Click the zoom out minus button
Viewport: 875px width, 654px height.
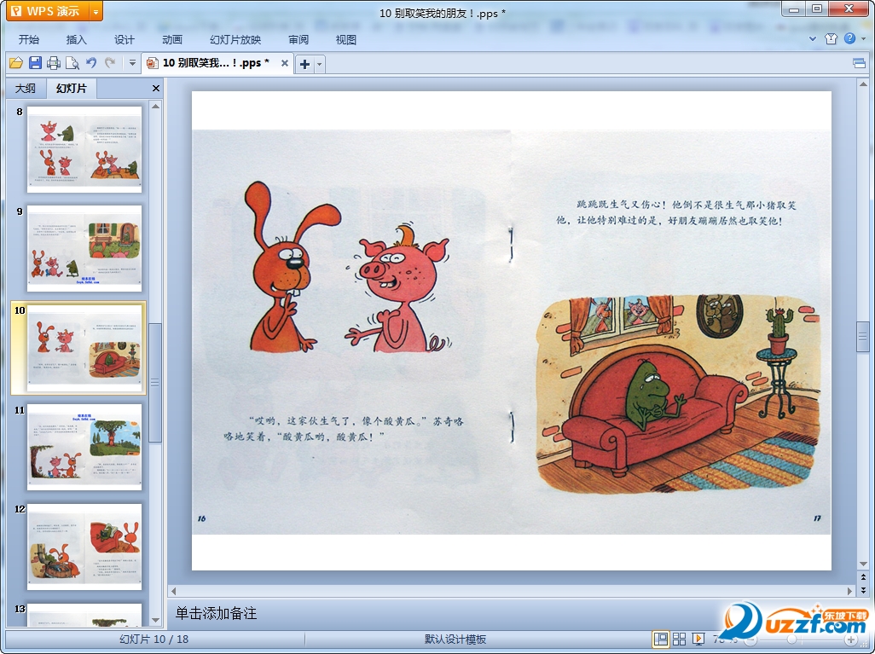751,640
